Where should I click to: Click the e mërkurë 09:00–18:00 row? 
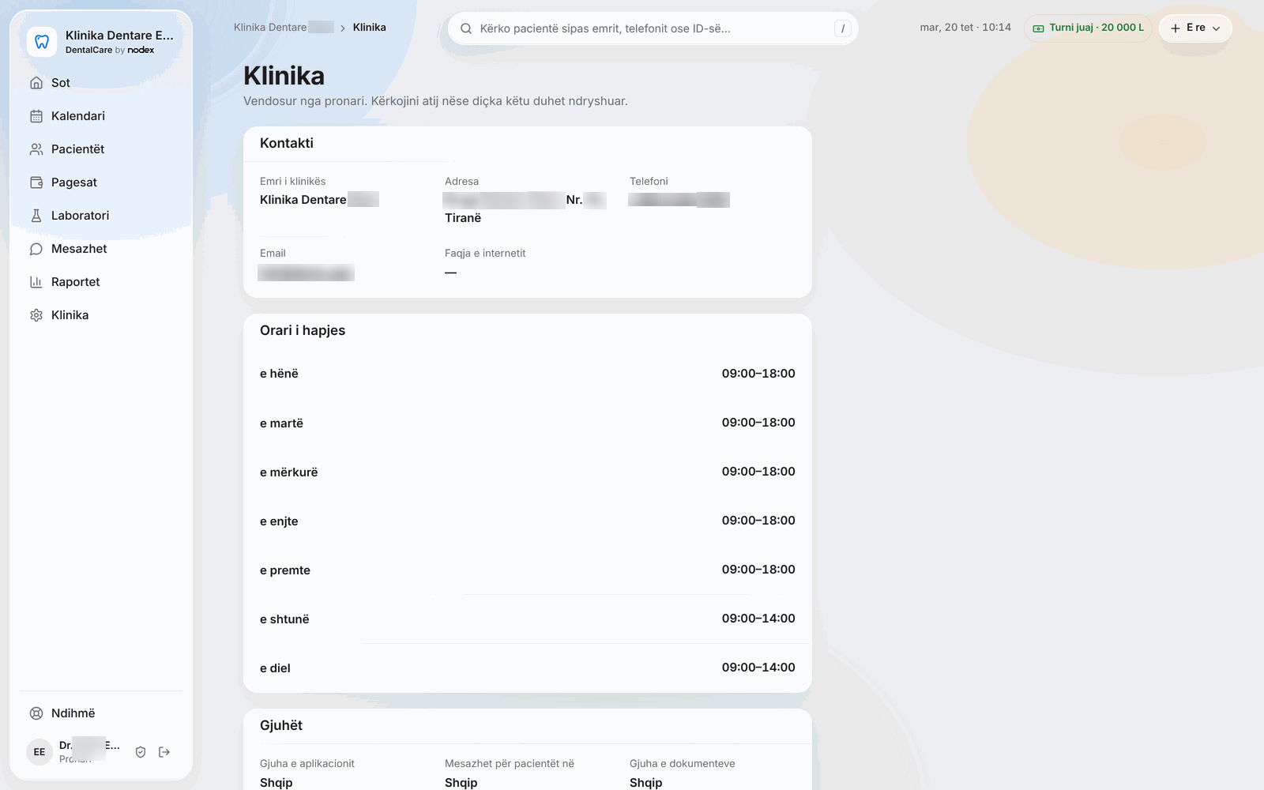click(528, 472)
